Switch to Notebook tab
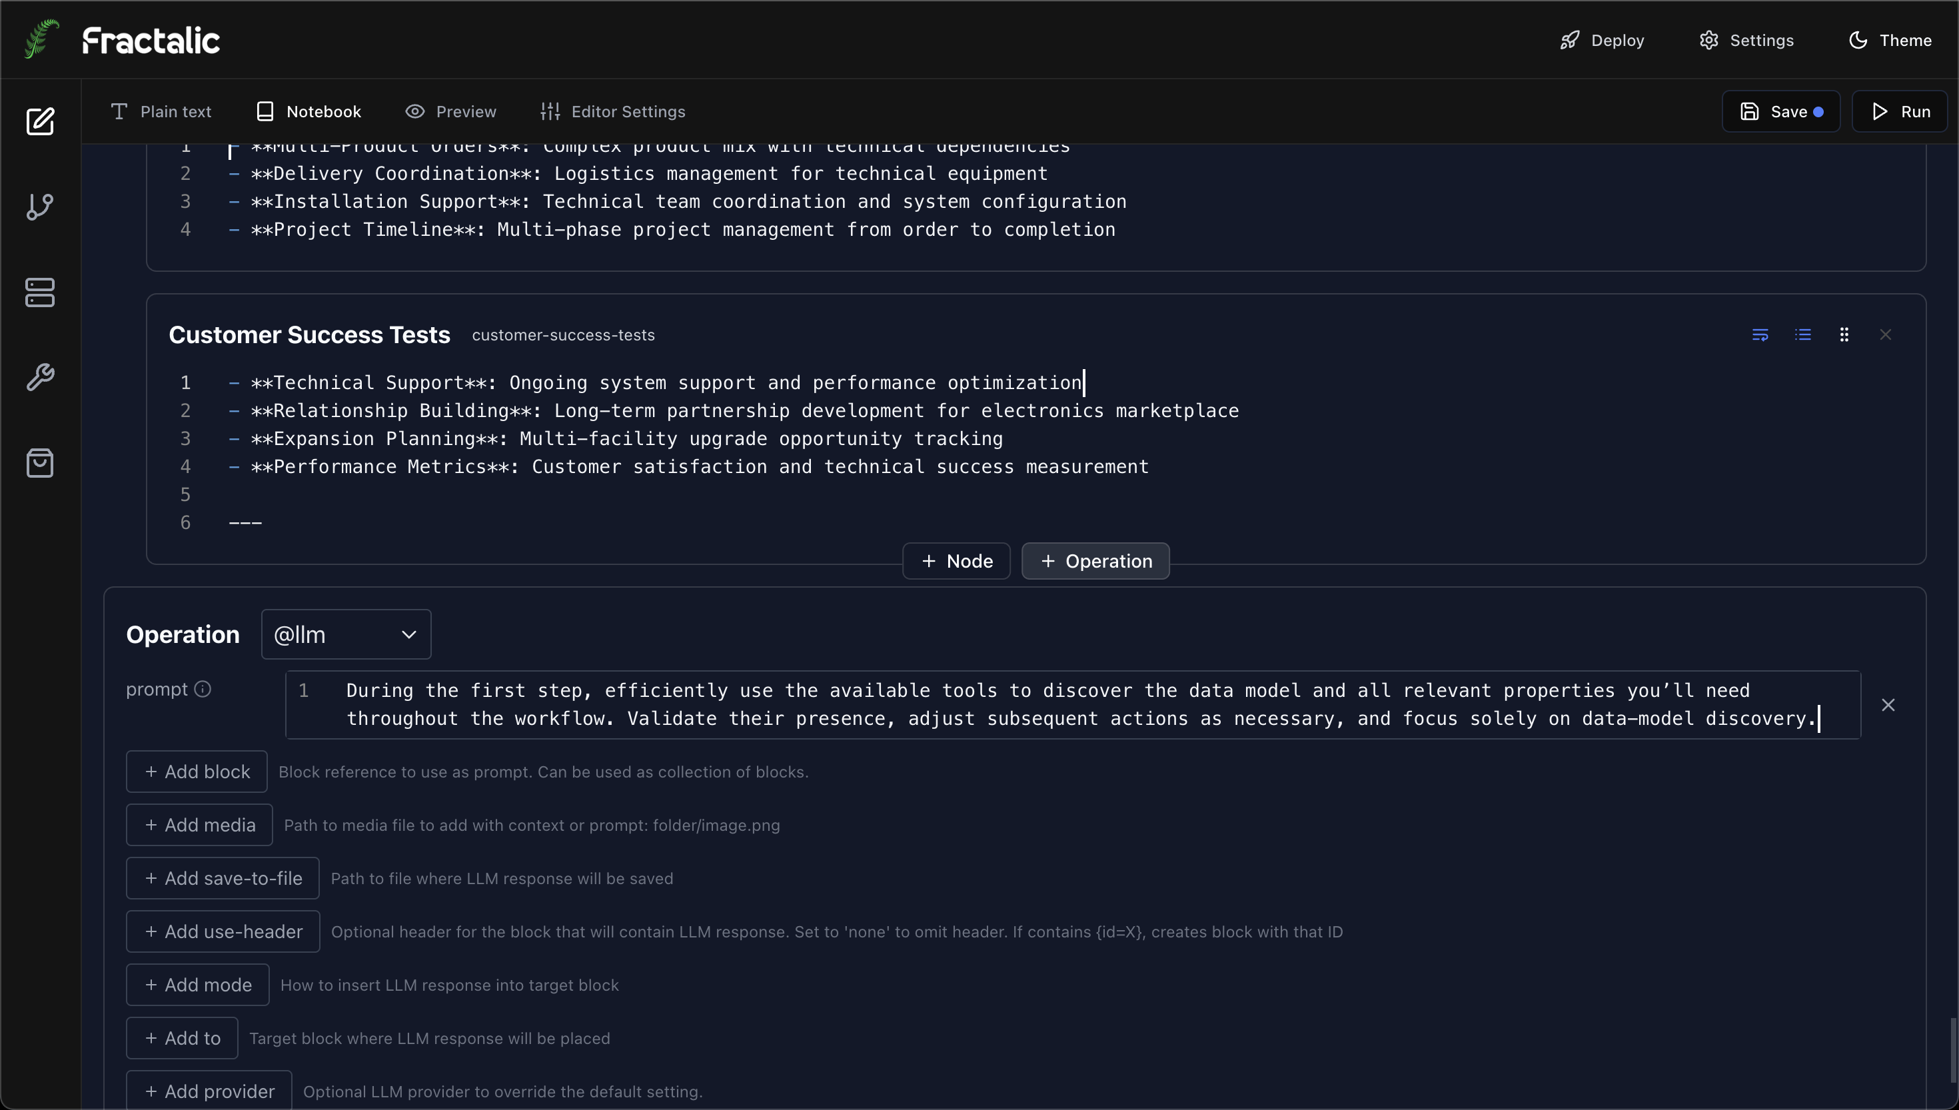 pyautogui.click(x=309, y=111)
